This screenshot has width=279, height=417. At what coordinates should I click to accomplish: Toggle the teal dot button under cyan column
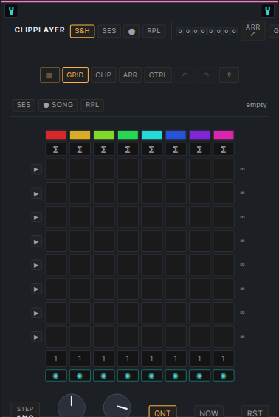point(151,376)
